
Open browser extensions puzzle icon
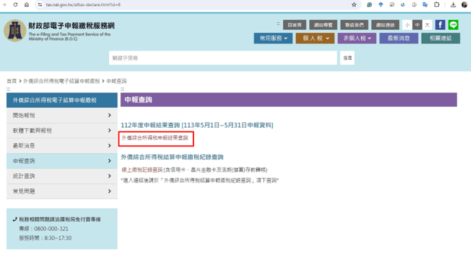(x=437, y=4)
